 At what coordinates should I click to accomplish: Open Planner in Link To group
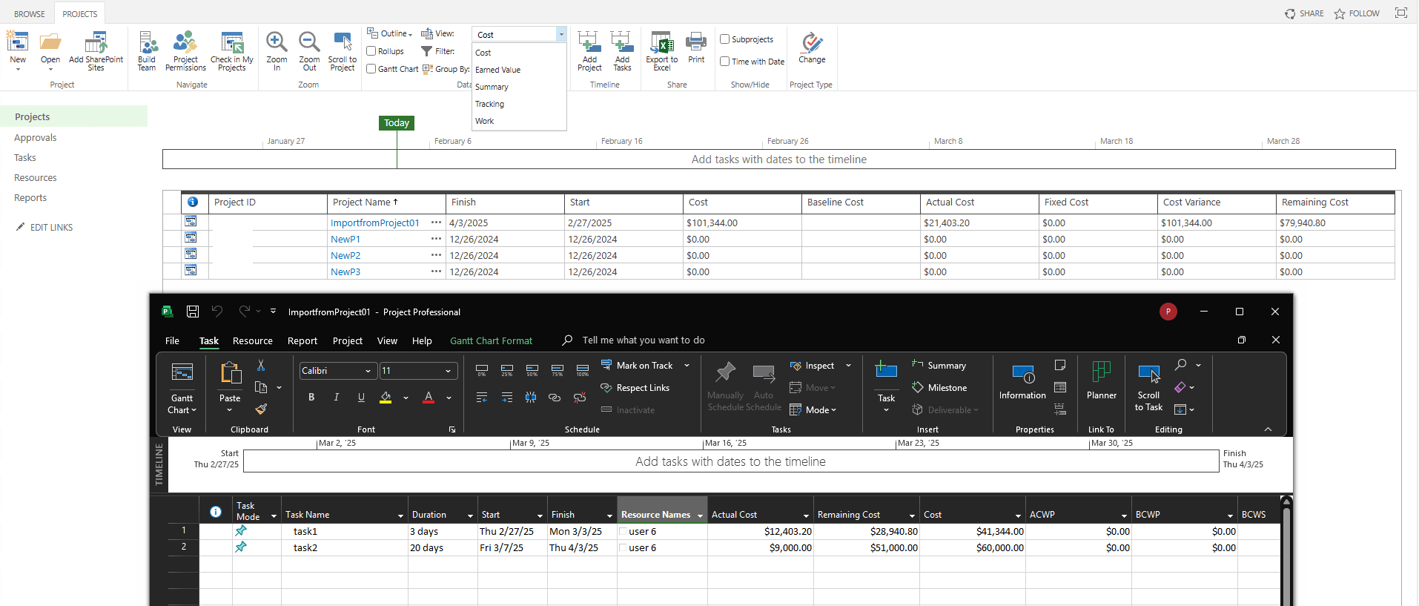pyautogui.click(x=1101, y=381)
